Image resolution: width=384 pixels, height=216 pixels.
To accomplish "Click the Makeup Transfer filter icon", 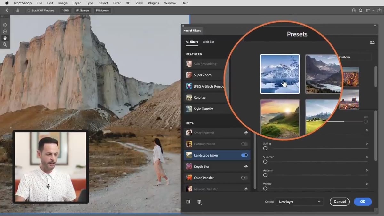I will point(189,189).
